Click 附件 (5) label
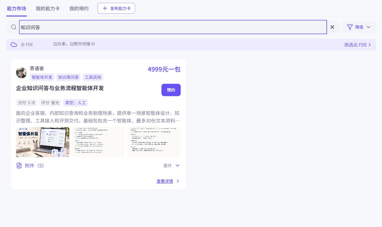This screenshot has width=382, height=227. click(34, 165)
